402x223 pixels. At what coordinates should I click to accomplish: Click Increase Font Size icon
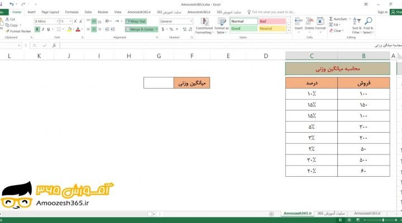[75, 21]
